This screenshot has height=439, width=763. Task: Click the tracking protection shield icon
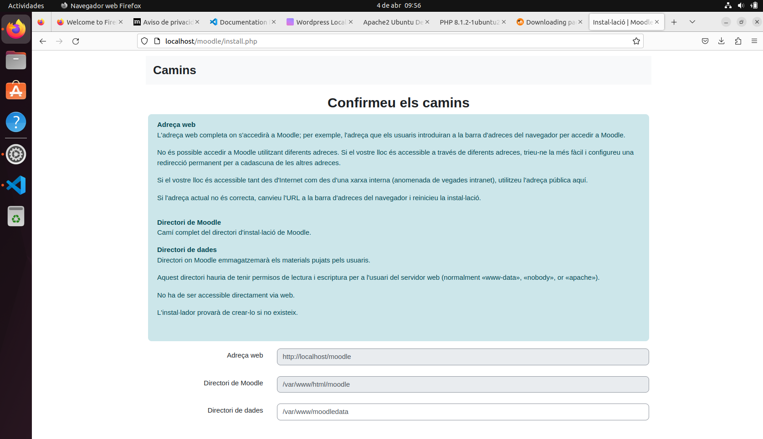coord(144,41)
